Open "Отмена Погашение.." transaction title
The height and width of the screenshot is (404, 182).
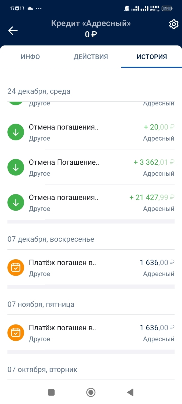(x=64, y=162)
